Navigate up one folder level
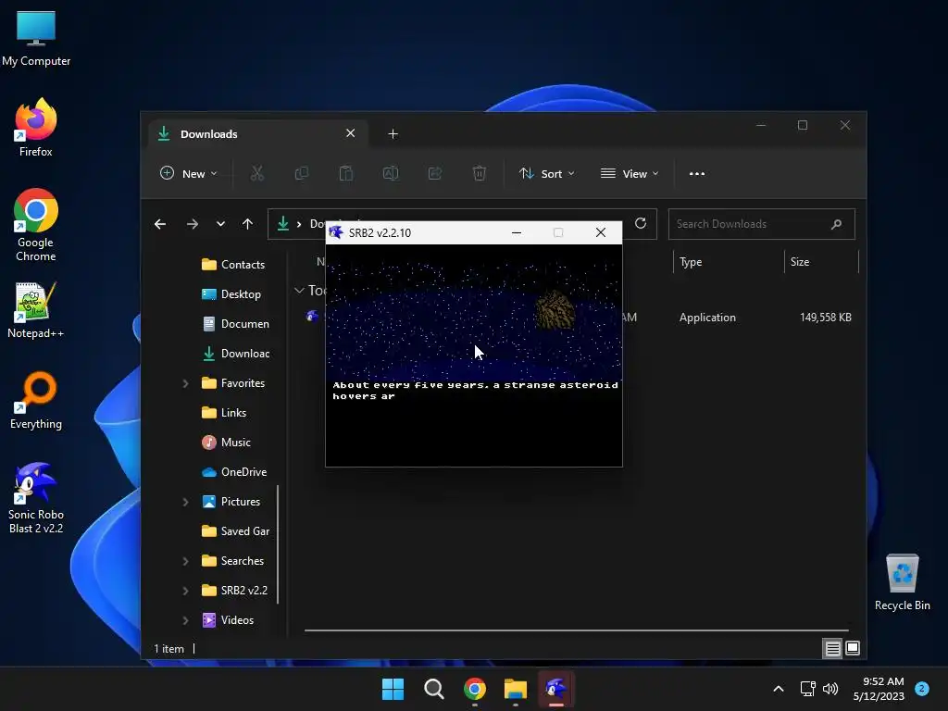The width and height of the screenshot is (948, 711). (247, 224)
